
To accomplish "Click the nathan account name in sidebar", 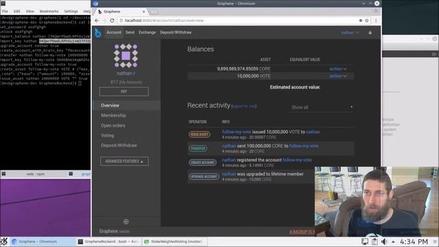I will (124, 73).
